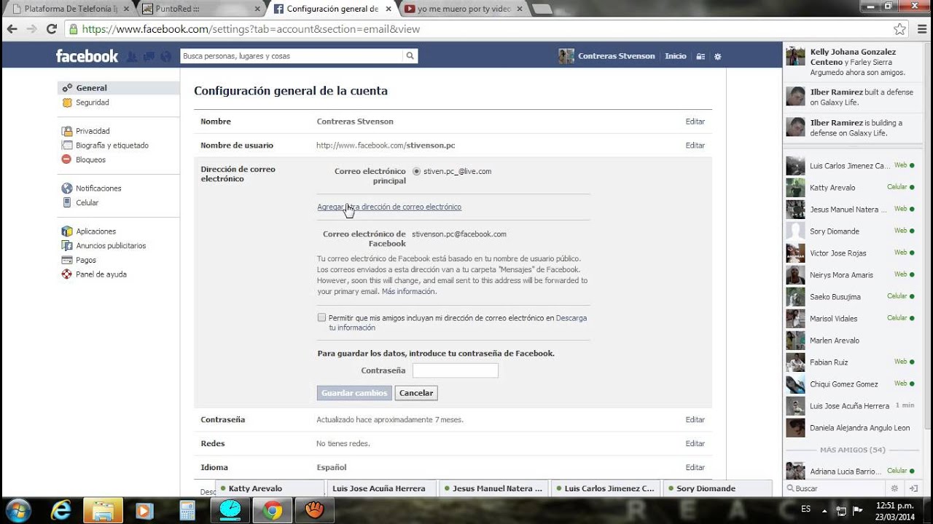Open the Chrome menu icon
Screen dimensions: 933x524
coord(921,29)
